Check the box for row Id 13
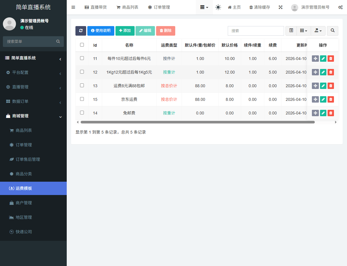The width and height of the screenshot is (347, 266). [82, 85]
